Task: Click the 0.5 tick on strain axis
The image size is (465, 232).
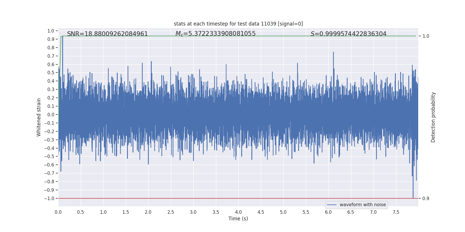Action: pos(51,73)
